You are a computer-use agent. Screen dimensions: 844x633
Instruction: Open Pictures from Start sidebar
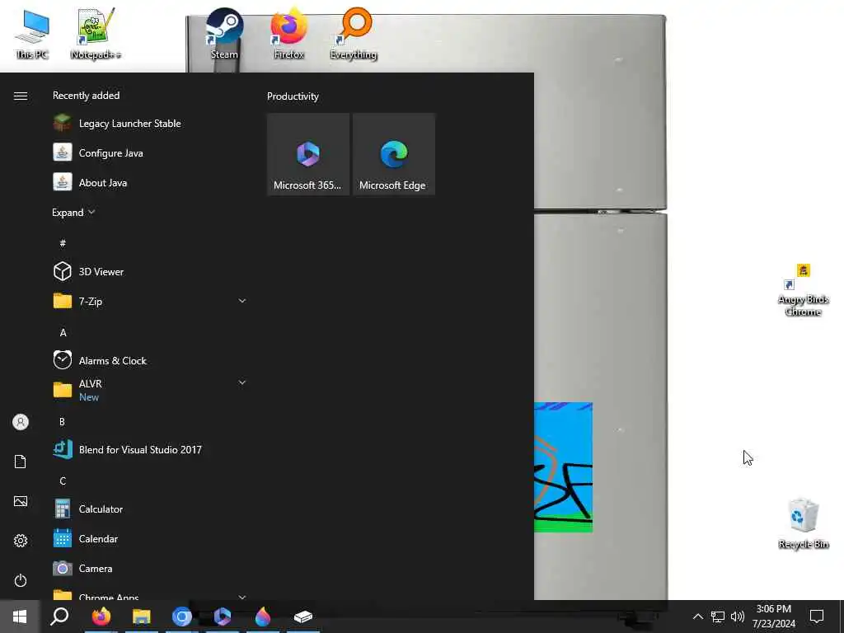pyautogui.click(x=21, y=501)
